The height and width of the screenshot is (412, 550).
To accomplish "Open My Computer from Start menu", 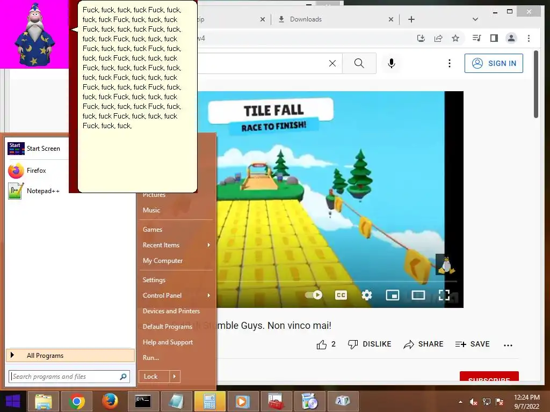I will click(x=163, y=261).
